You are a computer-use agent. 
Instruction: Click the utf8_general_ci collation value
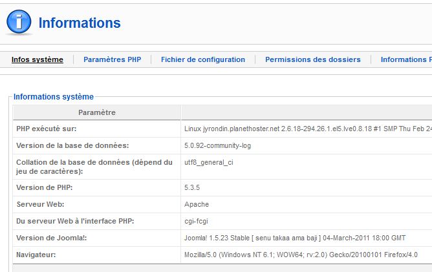click(209, 162)
